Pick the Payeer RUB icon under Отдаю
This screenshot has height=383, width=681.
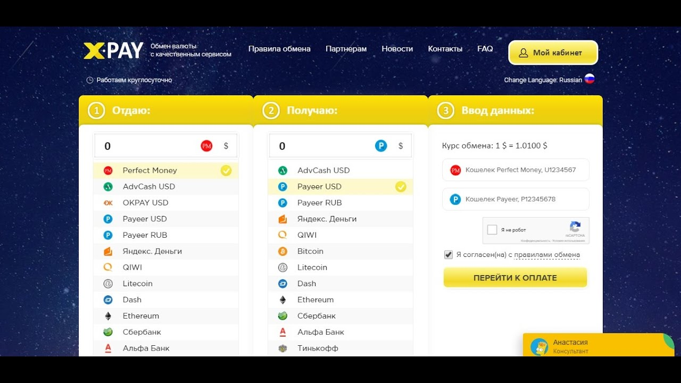pos(108,235)
